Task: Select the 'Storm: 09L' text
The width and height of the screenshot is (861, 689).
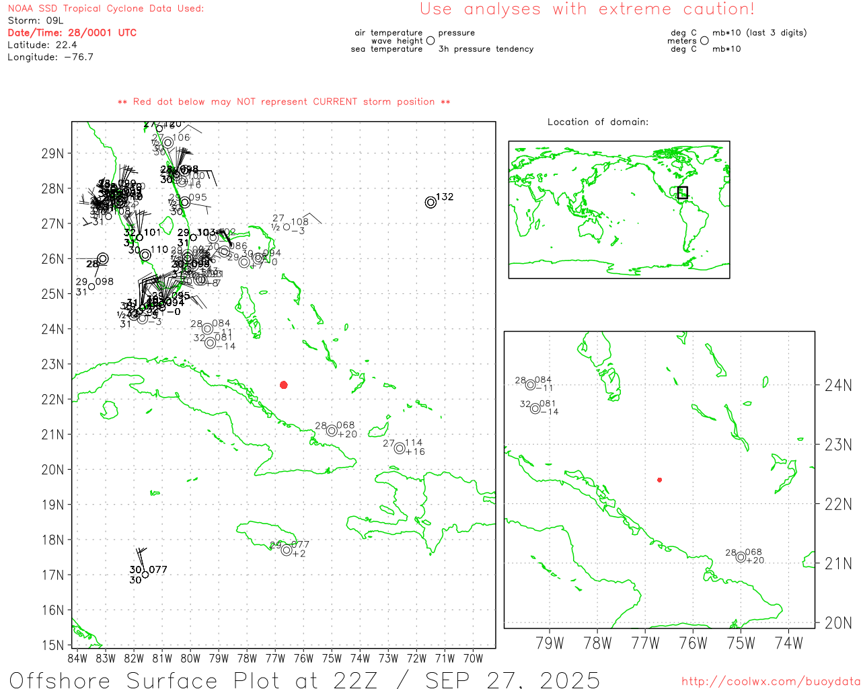Action: [36, 21]
